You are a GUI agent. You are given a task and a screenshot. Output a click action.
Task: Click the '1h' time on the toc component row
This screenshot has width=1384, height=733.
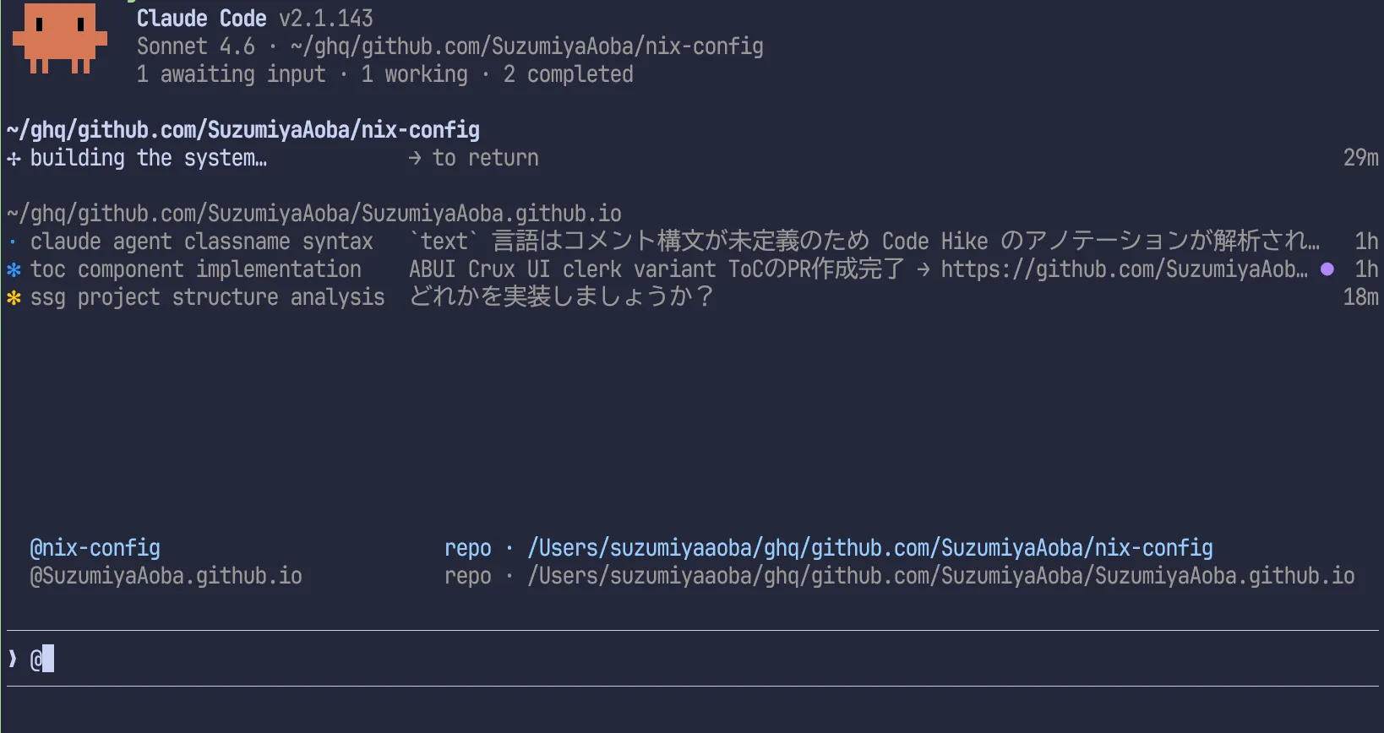tap(1367, 269)
